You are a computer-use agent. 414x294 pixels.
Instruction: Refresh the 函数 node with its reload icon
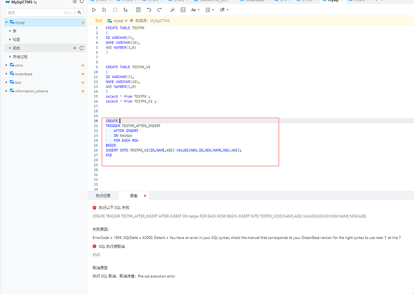pos(82,48)
